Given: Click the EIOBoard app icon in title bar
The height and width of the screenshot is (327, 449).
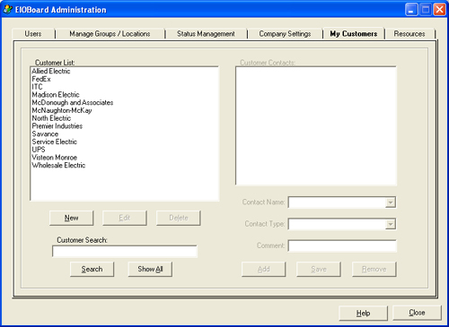Looking at the screenshot, I should pyautogui.click(x=8, y=10).
